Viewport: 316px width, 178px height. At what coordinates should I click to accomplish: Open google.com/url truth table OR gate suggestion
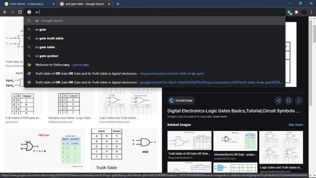(x=155, y=83)
